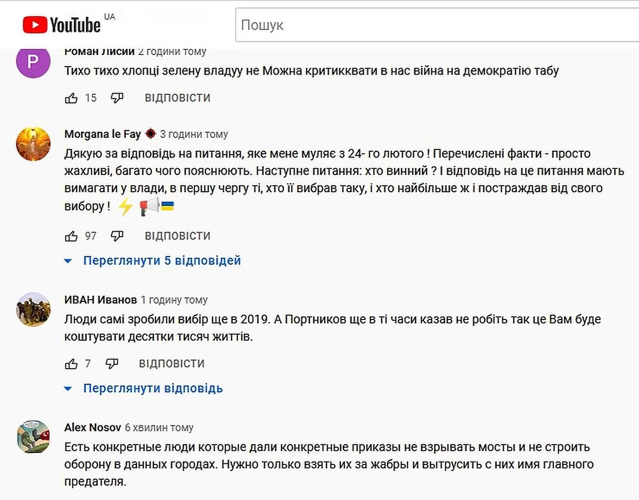639x500 pixels.
Task: Like Morgana le Fay's comment
Action: (x=71, y=236)
